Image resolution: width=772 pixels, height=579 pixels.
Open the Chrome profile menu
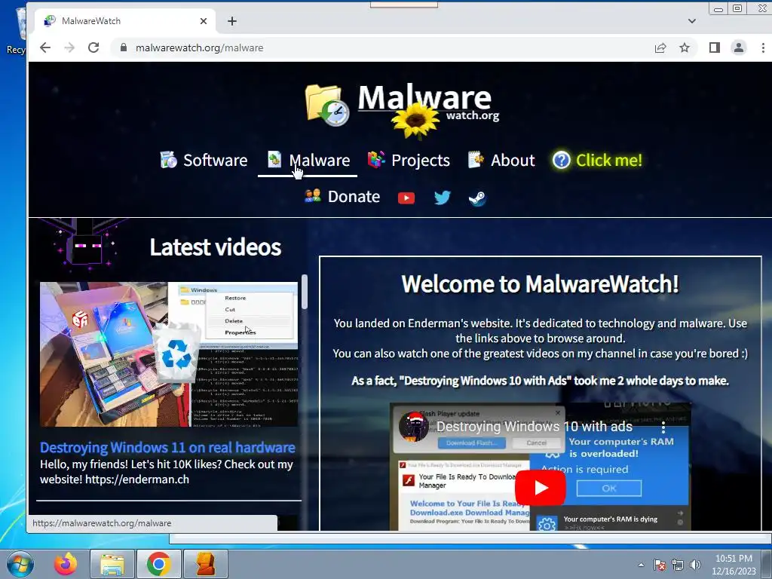739,47
